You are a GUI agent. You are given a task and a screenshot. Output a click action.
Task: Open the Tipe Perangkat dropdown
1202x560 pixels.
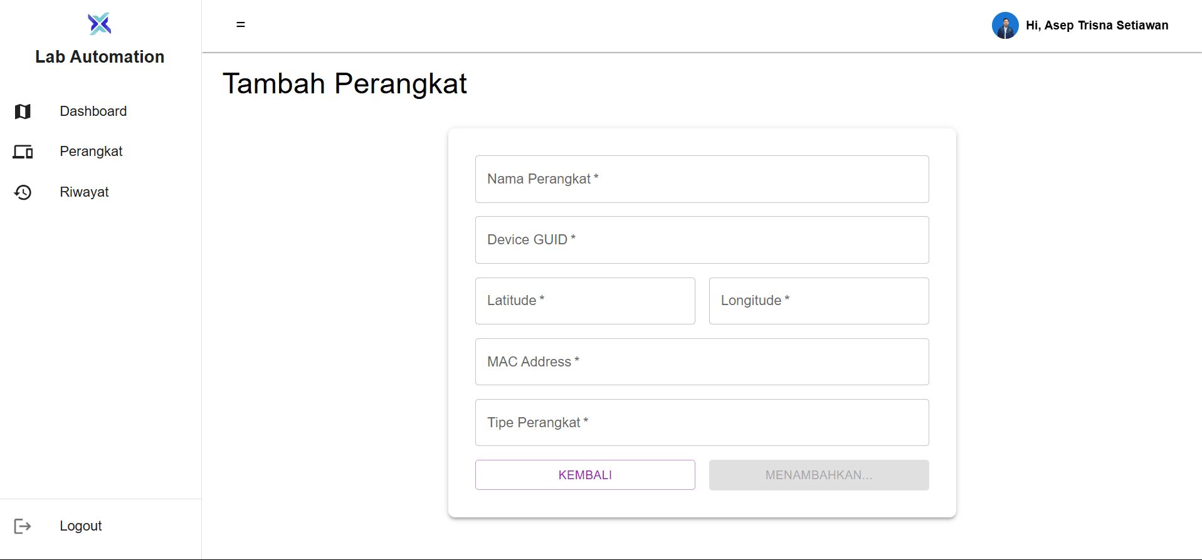click(x=702, y=423)
